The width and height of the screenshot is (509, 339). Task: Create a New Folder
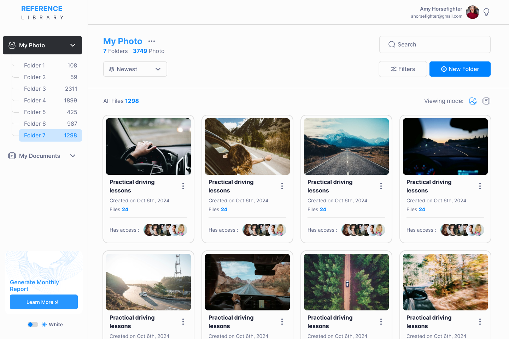(x=460, y=69)
